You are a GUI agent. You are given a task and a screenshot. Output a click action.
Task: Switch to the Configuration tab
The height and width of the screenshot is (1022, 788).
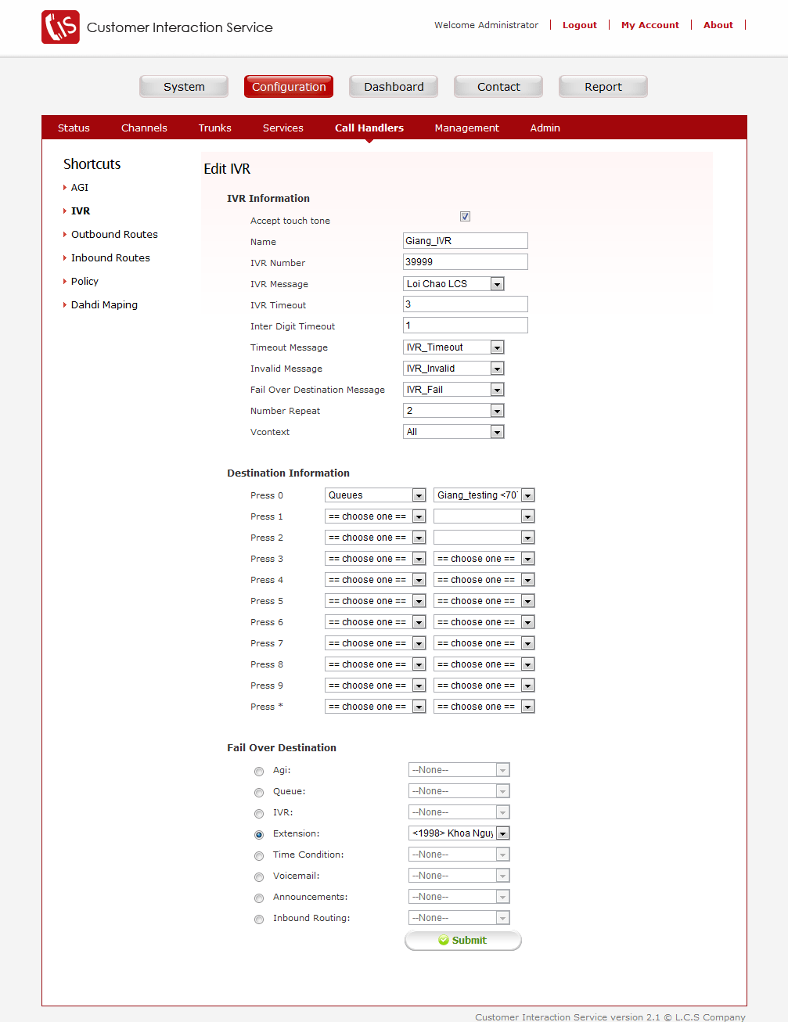[x=289, y=87]
